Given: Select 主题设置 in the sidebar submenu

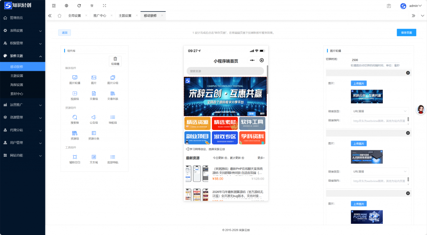Looking at the screenshot, I should (x=23, y=75).
